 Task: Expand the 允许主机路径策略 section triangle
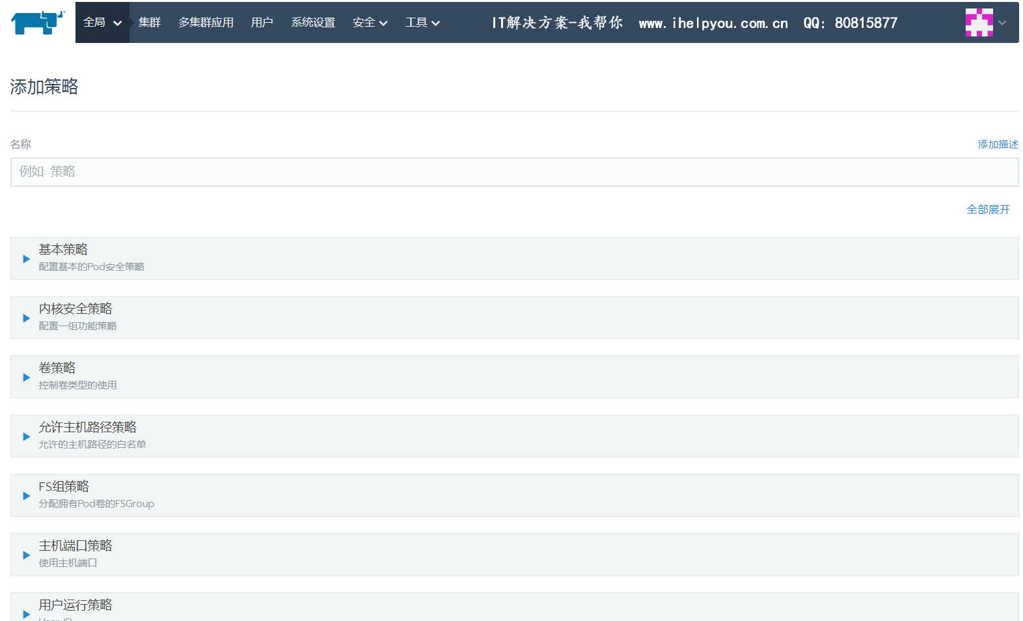26,437
